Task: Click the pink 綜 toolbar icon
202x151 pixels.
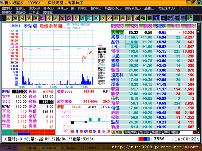Action: click(x=69, y=18)
